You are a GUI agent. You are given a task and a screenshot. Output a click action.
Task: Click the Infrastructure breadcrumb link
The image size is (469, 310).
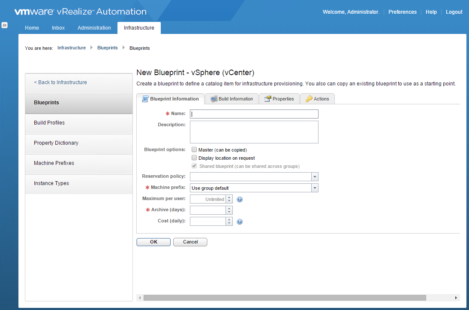click(x=72, y=48)
